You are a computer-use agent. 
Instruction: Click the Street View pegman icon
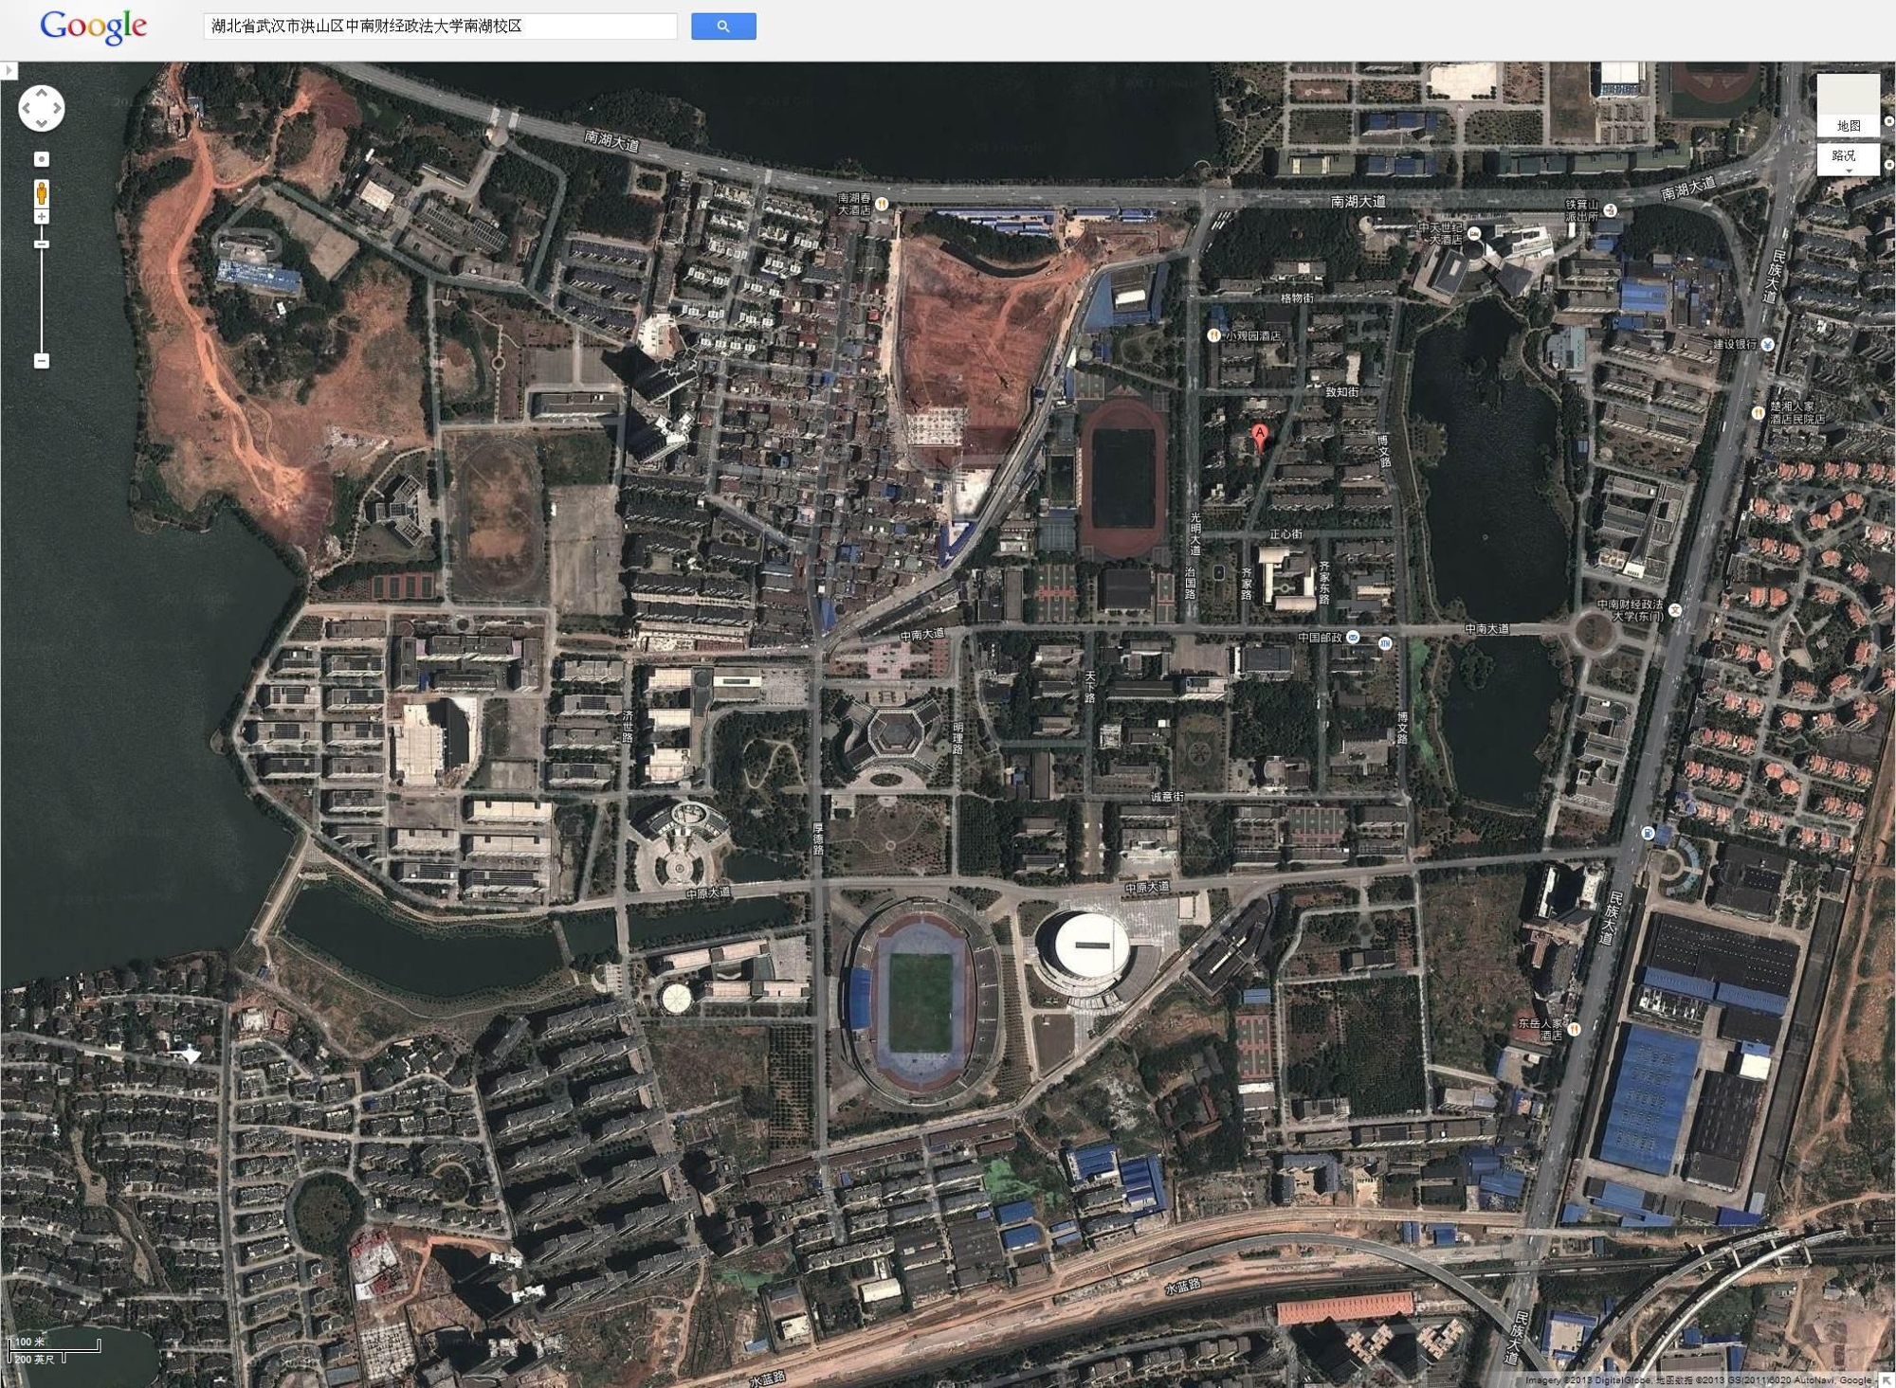click(x=42, y=193)
